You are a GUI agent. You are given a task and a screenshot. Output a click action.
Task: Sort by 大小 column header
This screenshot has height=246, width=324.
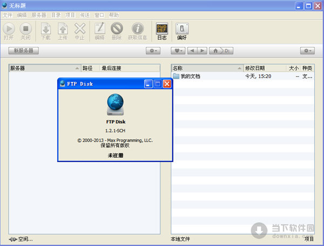[x=294, y=68]
